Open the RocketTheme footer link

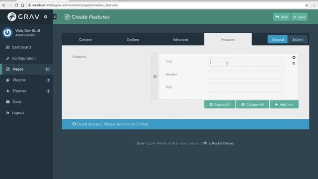click(x=223, y=143)
